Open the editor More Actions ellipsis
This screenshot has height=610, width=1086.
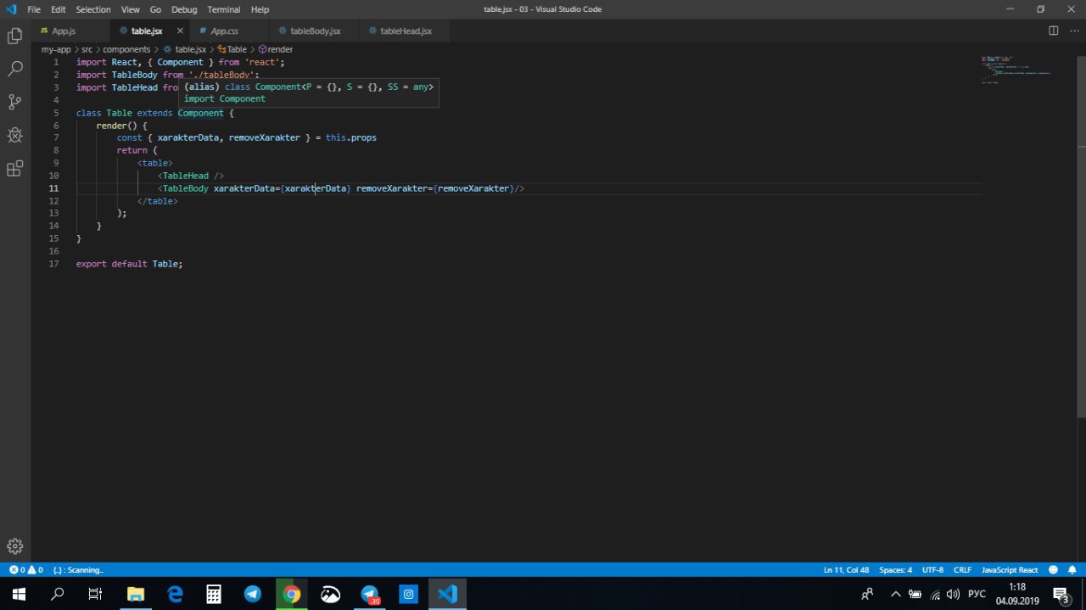pyautogui.click(x=1074, y=31)
